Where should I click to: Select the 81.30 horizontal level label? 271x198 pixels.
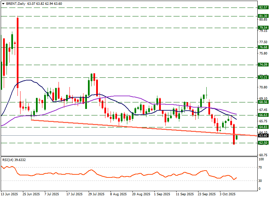[x=263, y=16]
